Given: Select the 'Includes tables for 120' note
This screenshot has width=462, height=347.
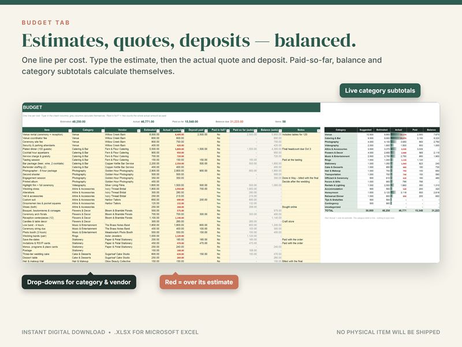Looking at the screenshot, I should click(301, 135).
